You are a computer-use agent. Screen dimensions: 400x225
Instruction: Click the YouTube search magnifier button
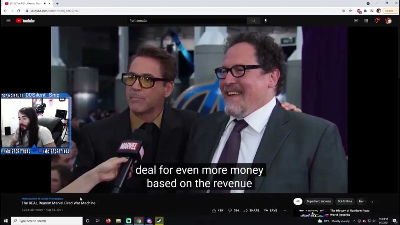(253, 21)
